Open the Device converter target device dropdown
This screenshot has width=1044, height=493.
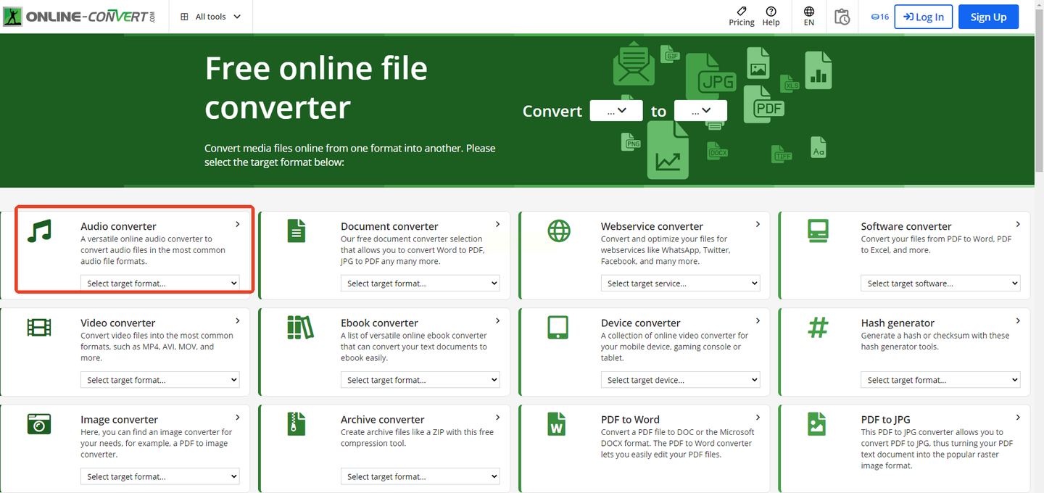coord(680,380)
